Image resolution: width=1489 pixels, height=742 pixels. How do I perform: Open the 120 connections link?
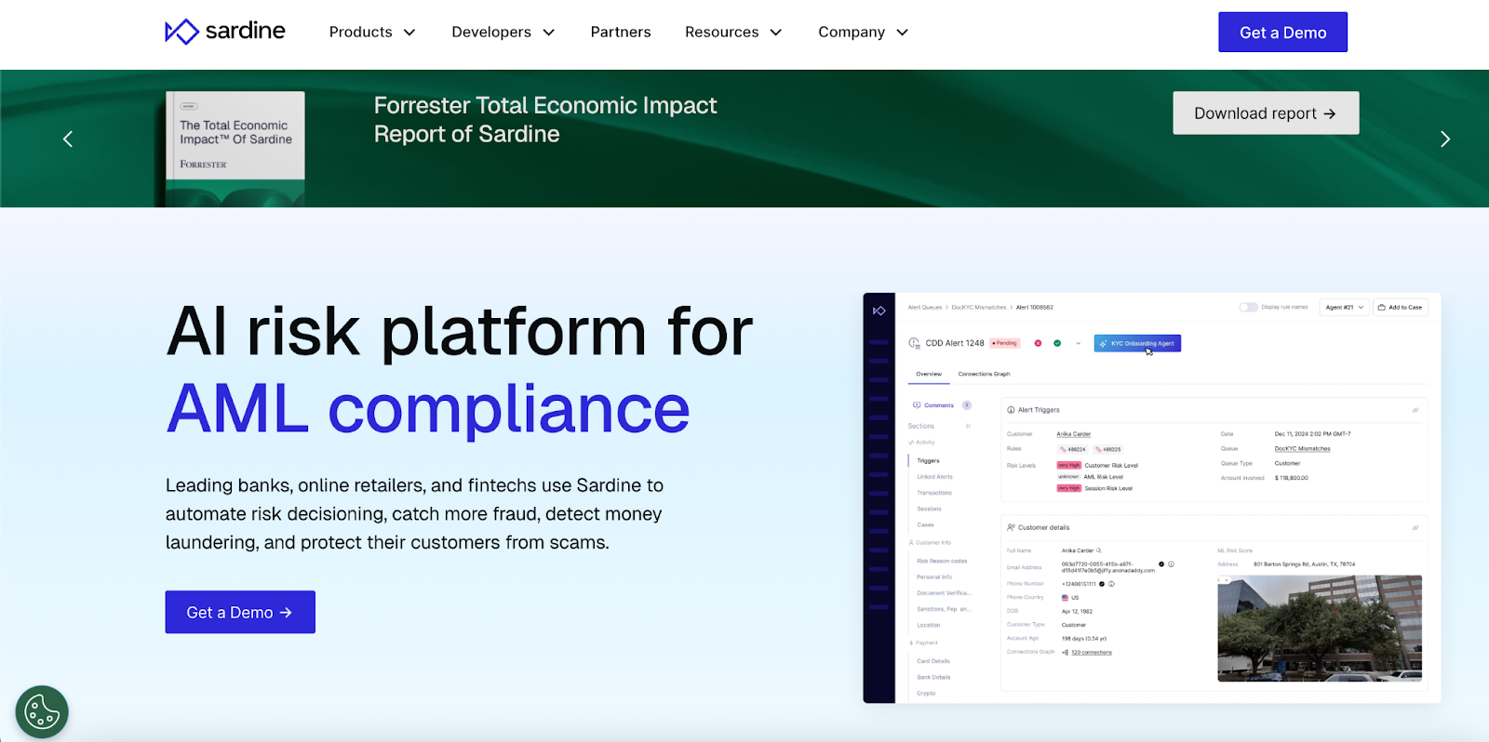click(x=1091, y=653)
